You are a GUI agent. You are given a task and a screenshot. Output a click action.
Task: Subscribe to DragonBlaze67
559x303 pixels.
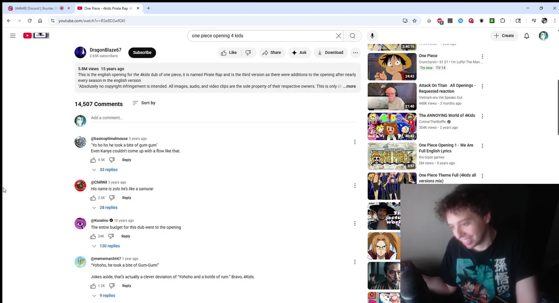[x=142, y=53]
